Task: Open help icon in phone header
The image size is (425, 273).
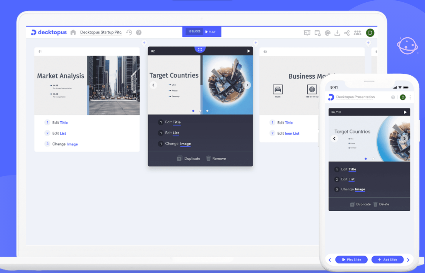Action: (393, 97)
